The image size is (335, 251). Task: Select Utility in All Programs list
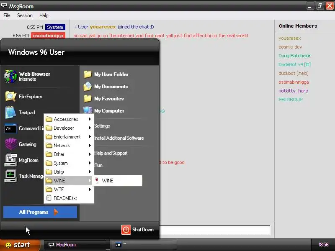coord(69,172)
